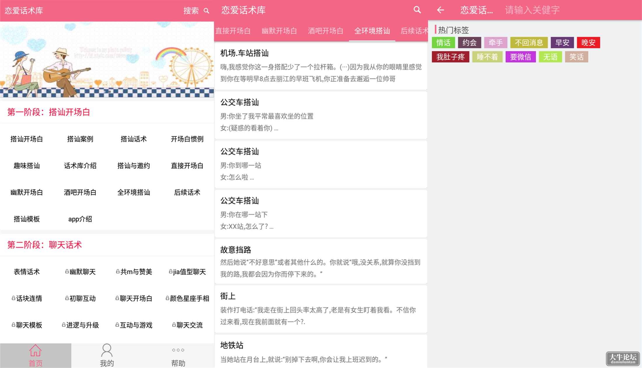Image resolution: width=642 pixels, height=368 pixels.
Task: Open locked 聊天模板 category
Action: [27, 325]
